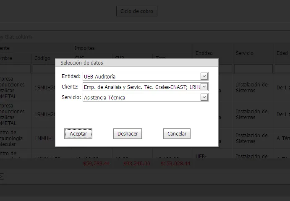This screenshot has height=201, width=290.
Task: Click the Selección de datos title bar
Action: (136, 63)
